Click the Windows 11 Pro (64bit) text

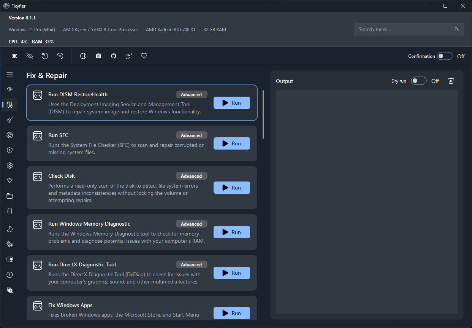(32, 30)
